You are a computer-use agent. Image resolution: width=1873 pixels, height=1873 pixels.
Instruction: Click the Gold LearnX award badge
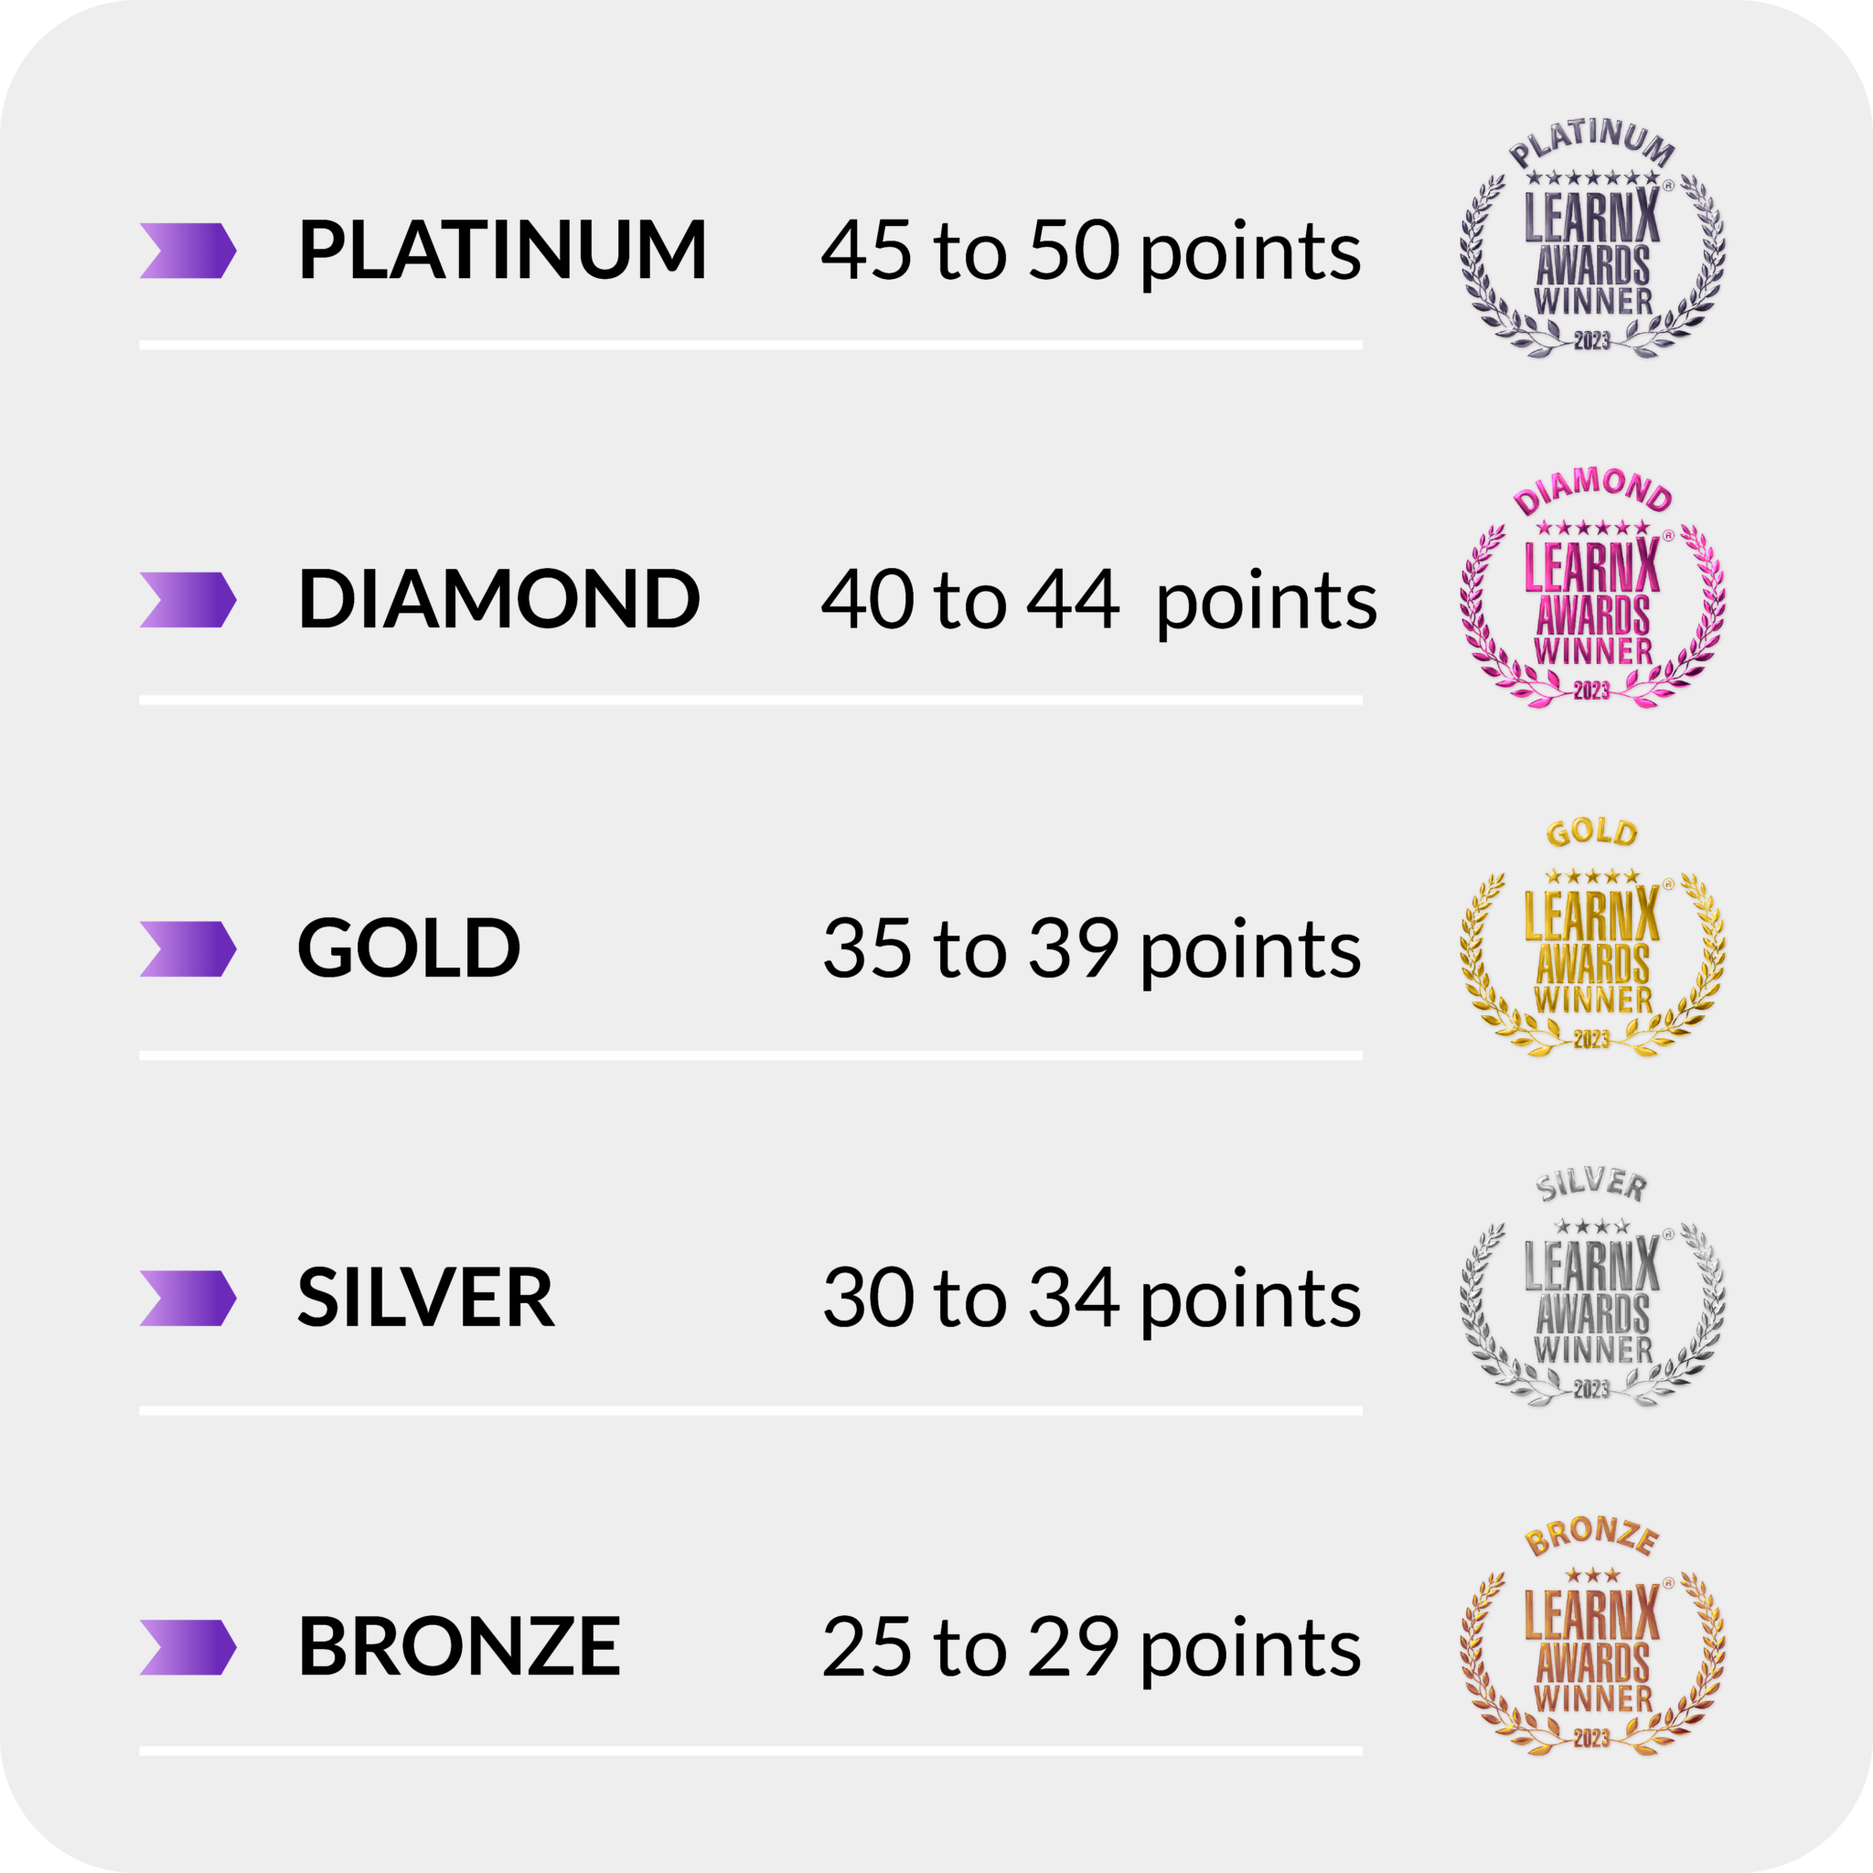[1592, 940]
